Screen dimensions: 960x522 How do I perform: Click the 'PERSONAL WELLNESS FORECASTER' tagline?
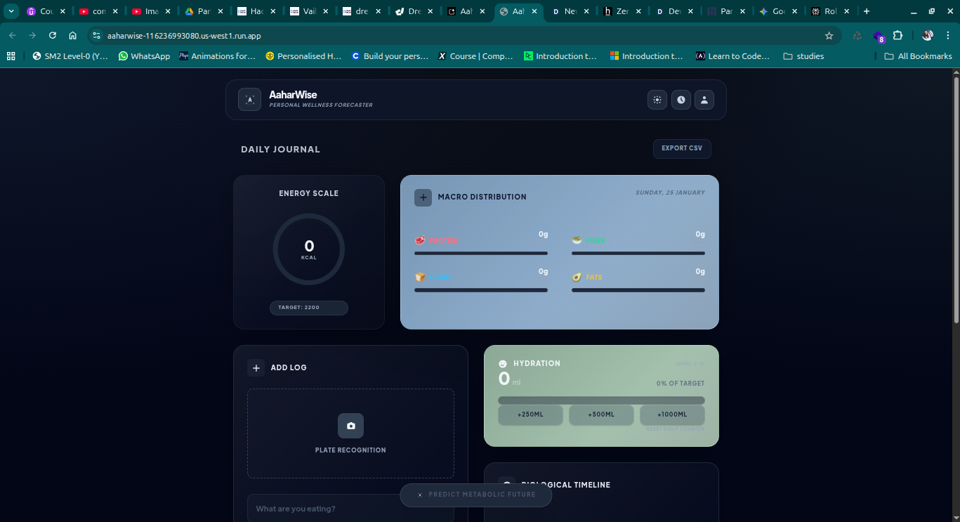(x=321, y=105)
